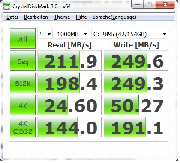Click the 4K QD32 read value 144.0
Image resolution: width=180 pixels, height=163 pixels.
[x=69, y=127]
